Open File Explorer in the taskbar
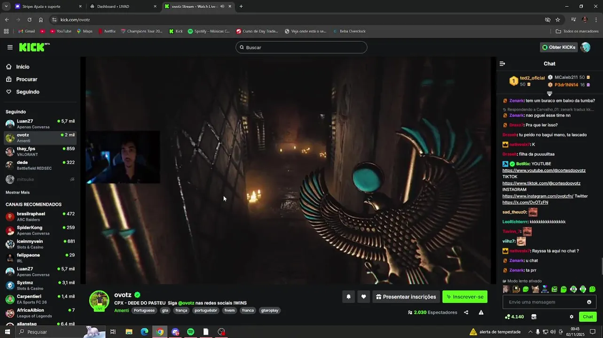 pyautogui.click(x=129, y=332)
